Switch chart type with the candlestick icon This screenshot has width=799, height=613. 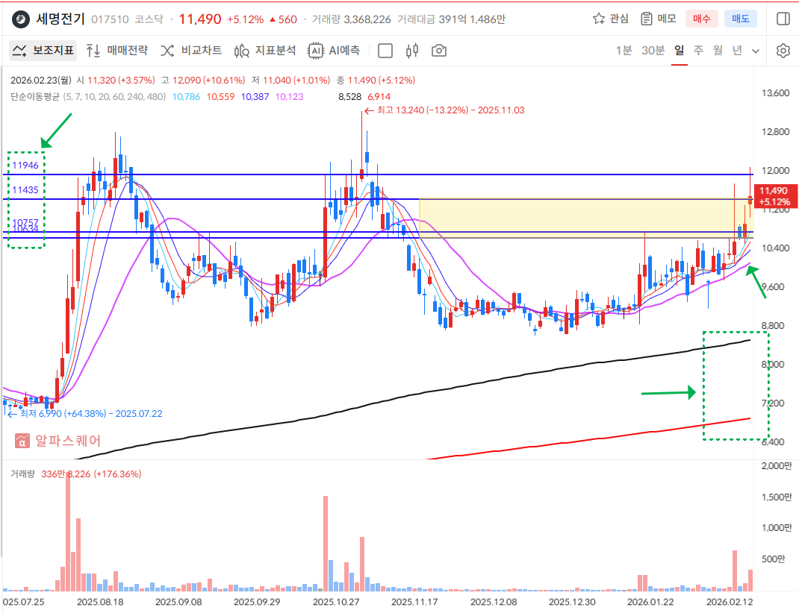coord(412,51)
